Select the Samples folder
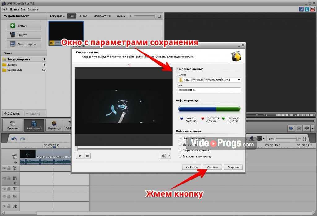The width and height of the screenshot is (317, 216). pos(24,65)
